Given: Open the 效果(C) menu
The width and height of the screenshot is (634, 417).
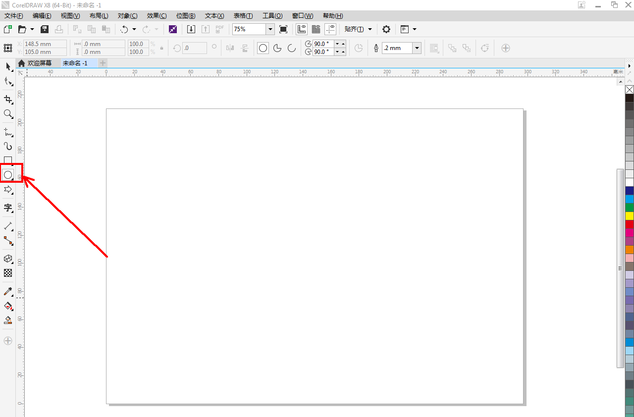Looking at the screenshot, I should click(x=157, y=16).
